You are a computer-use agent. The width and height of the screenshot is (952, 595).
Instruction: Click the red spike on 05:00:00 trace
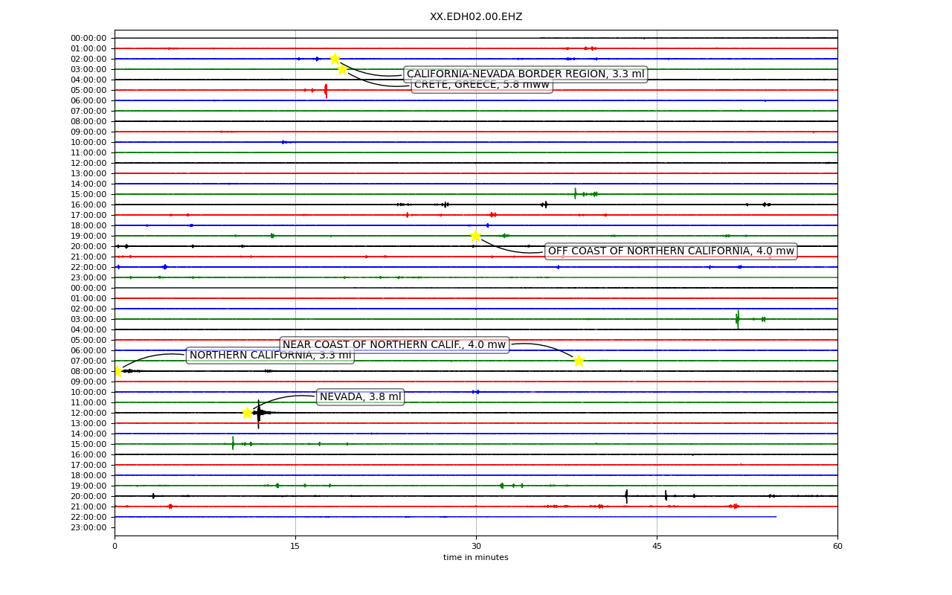tap(326, 90)
